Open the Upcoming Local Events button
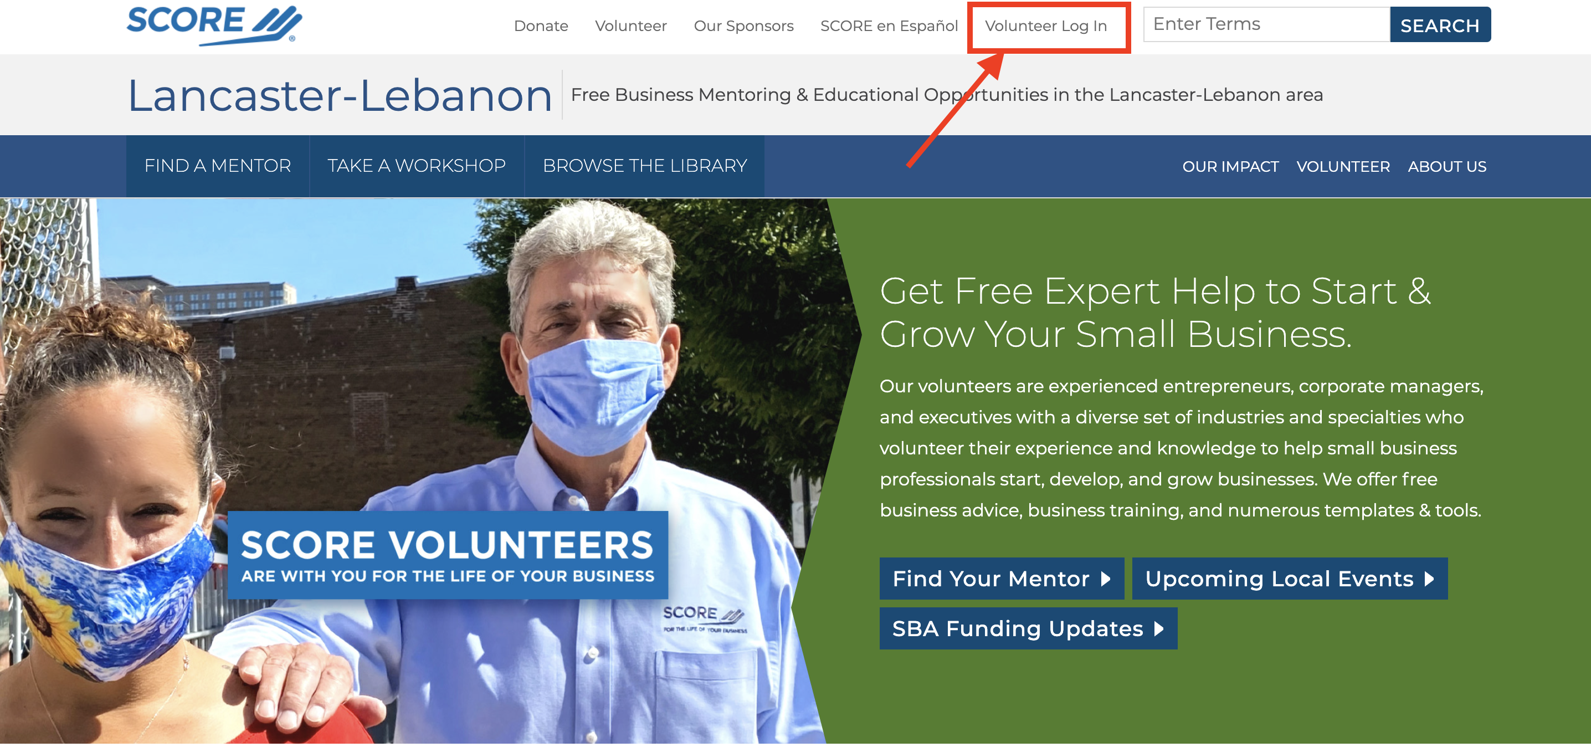The image size is (1591, 747). 1289,579
